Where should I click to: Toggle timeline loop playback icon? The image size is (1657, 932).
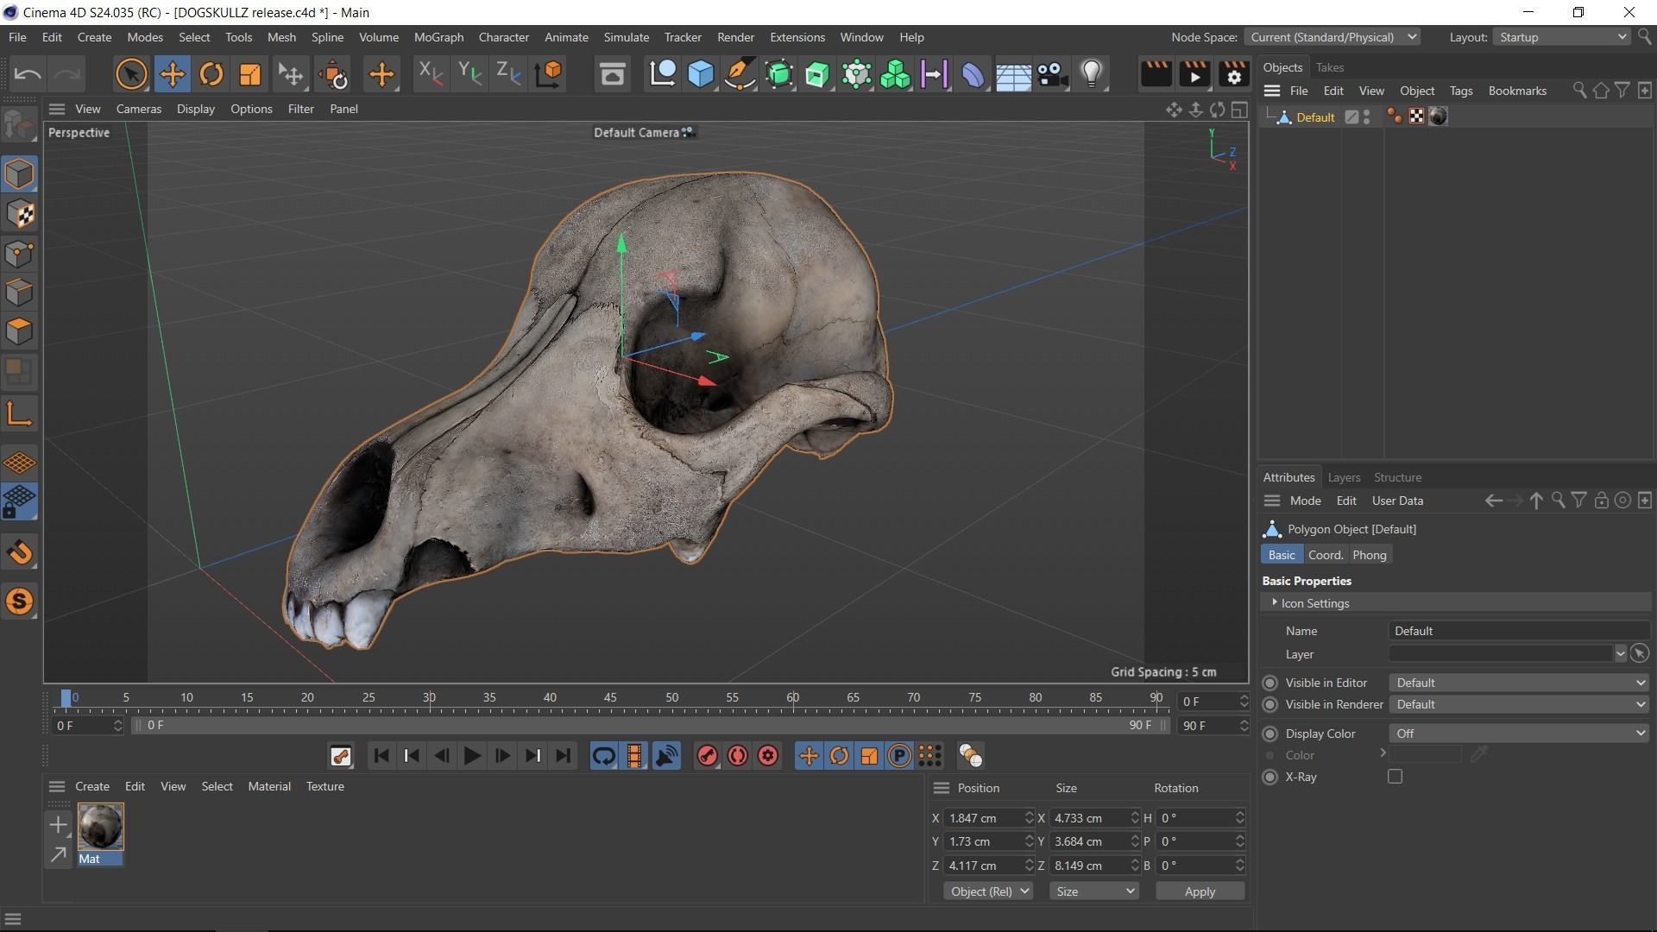coord(603,757)
